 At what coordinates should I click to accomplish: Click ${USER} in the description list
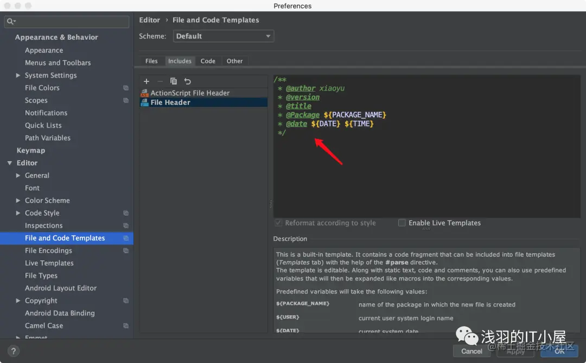pyautogui.click(x=288, y=317)
